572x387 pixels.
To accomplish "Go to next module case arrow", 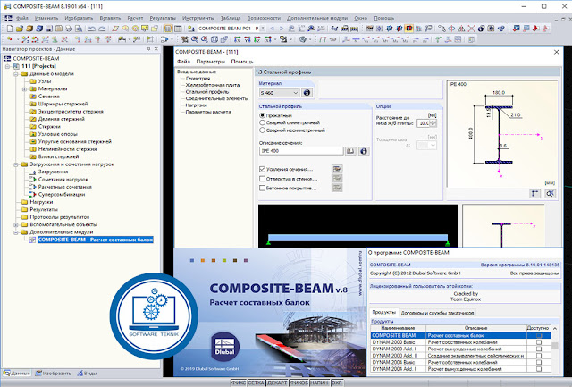I will pyautogui.click(x=282, y=28).
